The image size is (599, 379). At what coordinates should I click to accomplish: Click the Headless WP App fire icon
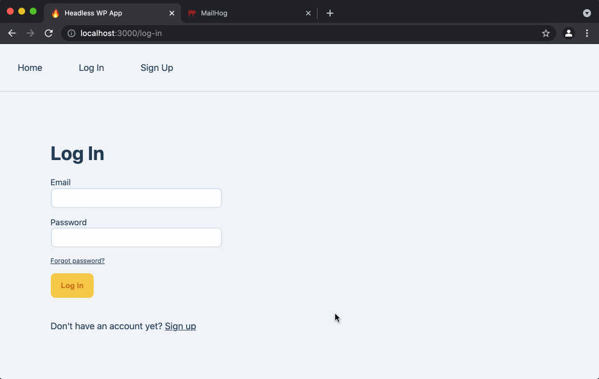(55, 13)
